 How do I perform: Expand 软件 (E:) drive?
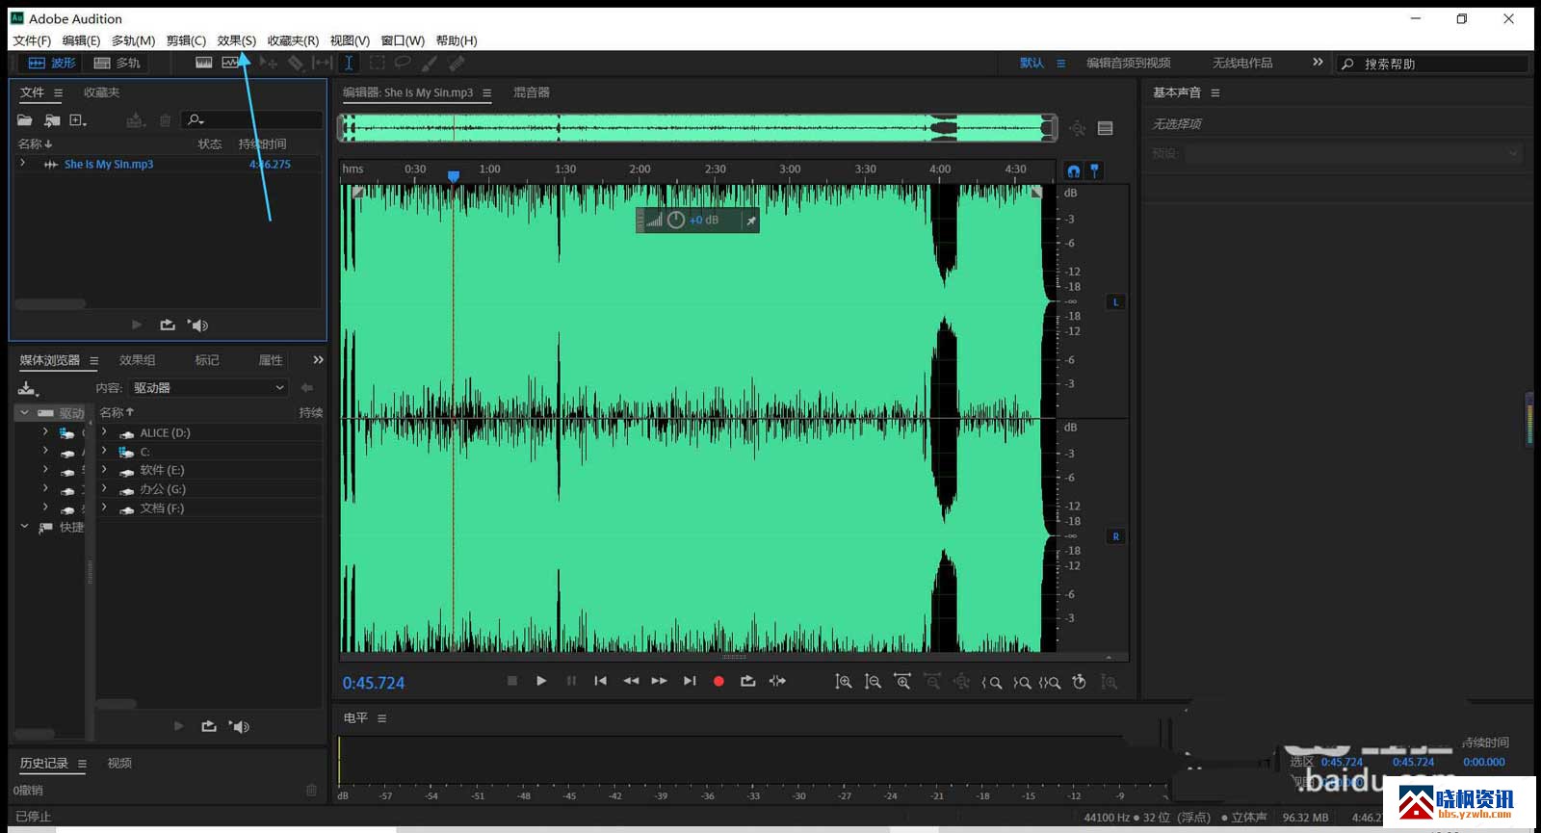104,470
